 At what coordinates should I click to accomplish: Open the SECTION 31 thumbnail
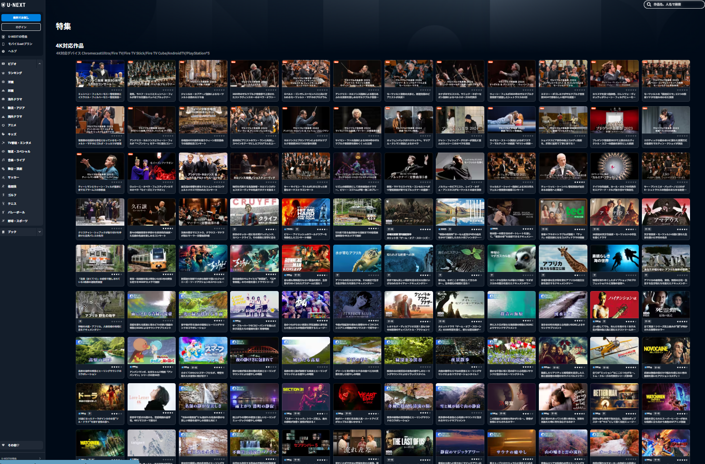[306, 397]
